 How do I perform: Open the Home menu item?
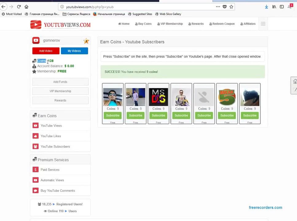(124, 24)
